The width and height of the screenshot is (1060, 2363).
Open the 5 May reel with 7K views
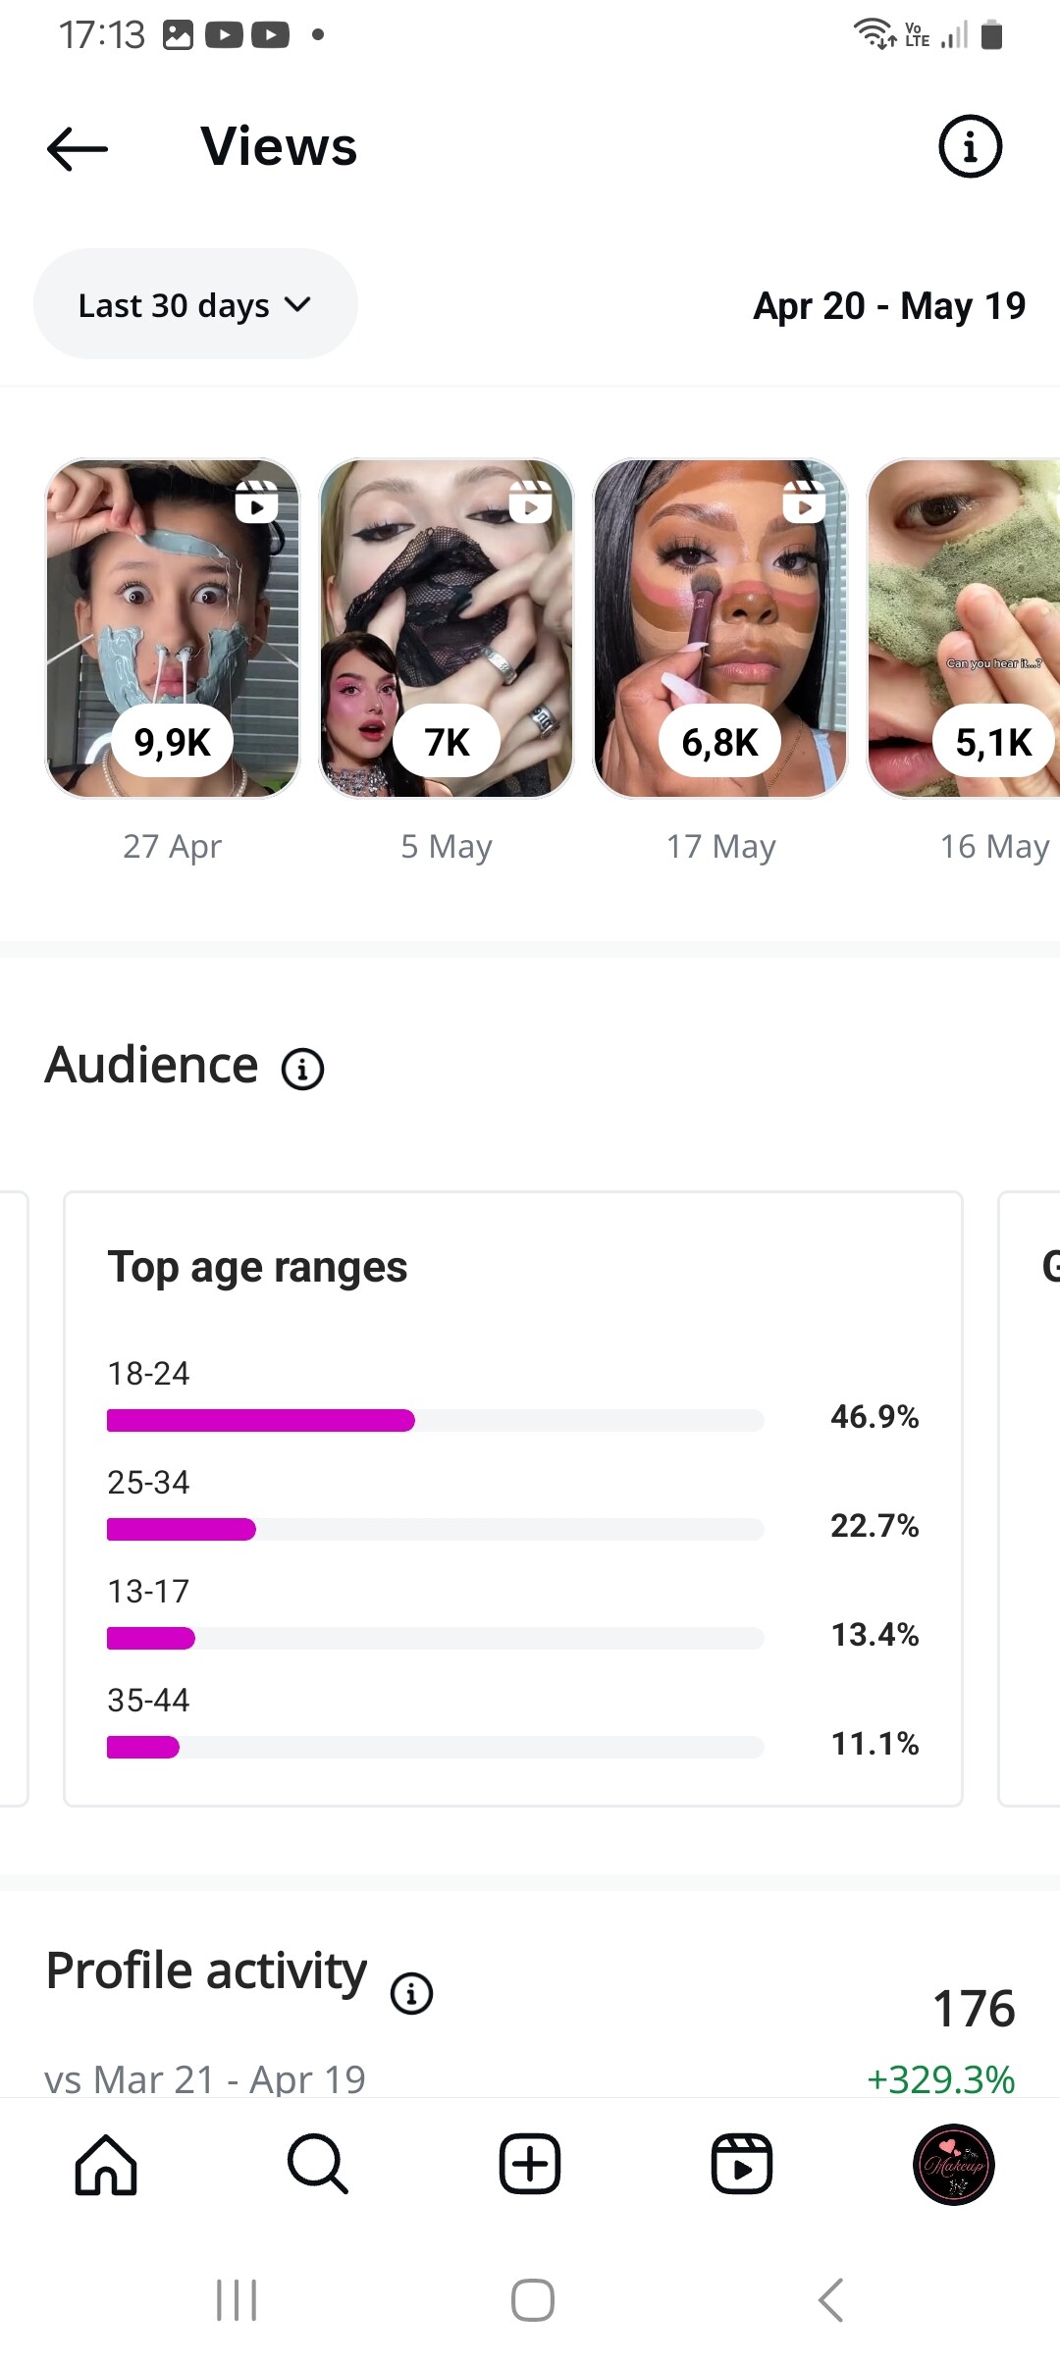[x=447, y=628]
